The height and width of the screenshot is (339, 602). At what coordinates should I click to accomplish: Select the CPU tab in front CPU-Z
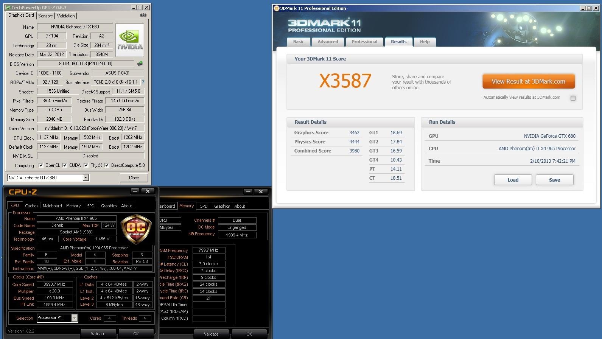(x=15, y=205)
